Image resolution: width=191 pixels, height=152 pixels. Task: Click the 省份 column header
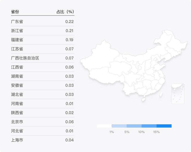tap(15, 12)
